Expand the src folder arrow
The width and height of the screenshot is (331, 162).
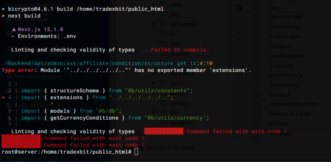154,113
